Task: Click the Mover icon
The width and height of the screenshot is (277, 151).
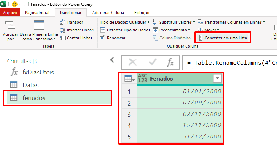Action: (200, 30)
